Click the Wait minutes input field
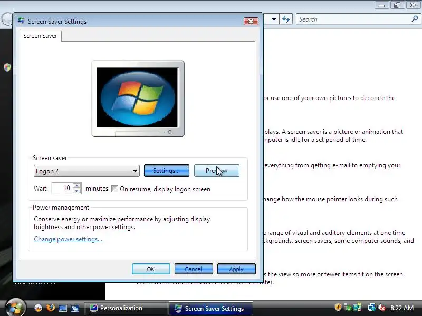This screenshot has height=316, width=422. 62,188
